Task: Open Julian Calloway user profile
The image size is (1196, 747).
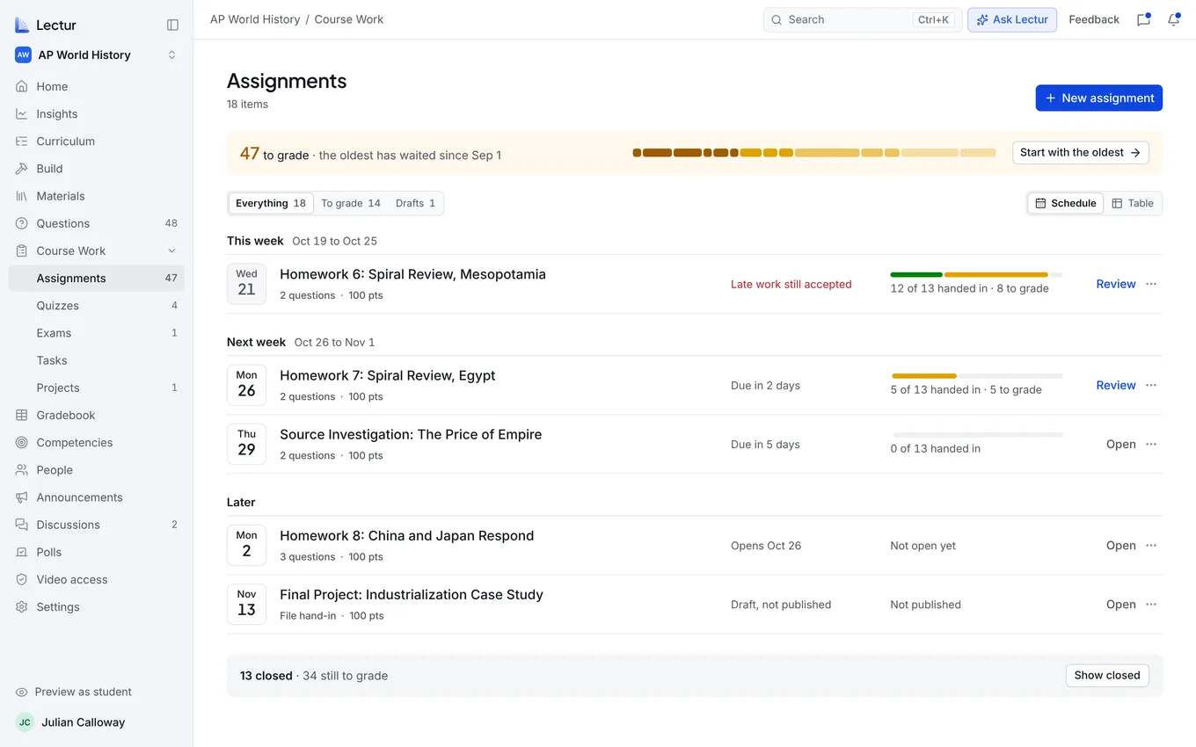Action: 97,722
